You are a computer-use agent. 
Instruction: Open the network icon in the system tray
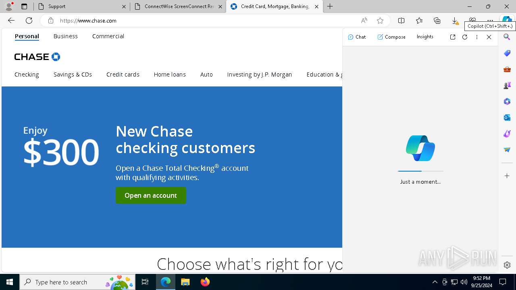(x=454, y=282)
